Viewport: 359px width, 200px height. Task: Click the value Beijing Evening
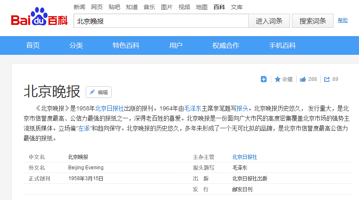click(x=86, y=168)
